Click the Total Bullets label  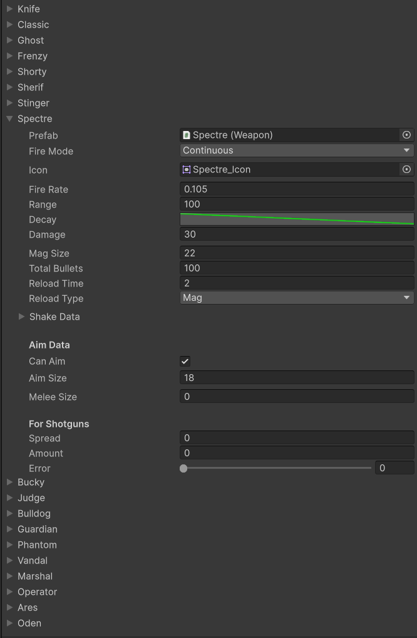[56, 268]
